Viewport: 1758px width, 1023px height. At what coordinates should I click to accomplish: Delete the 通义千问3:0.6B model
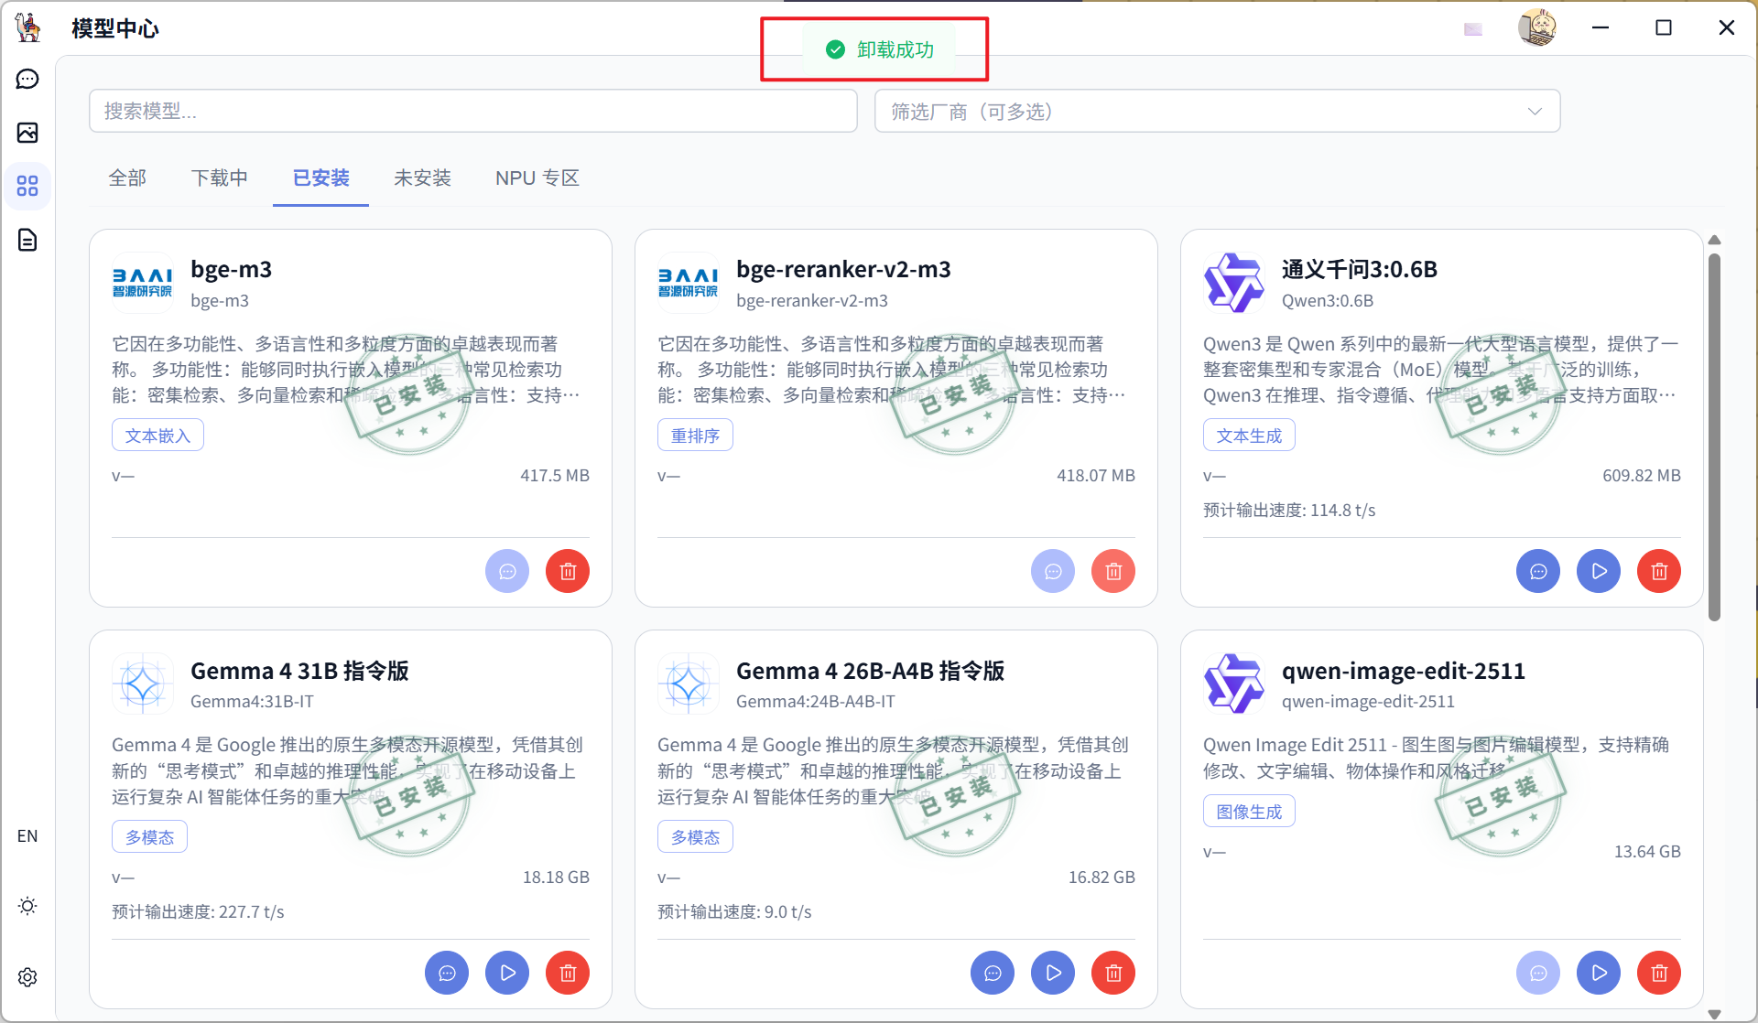pos(1659,571)
